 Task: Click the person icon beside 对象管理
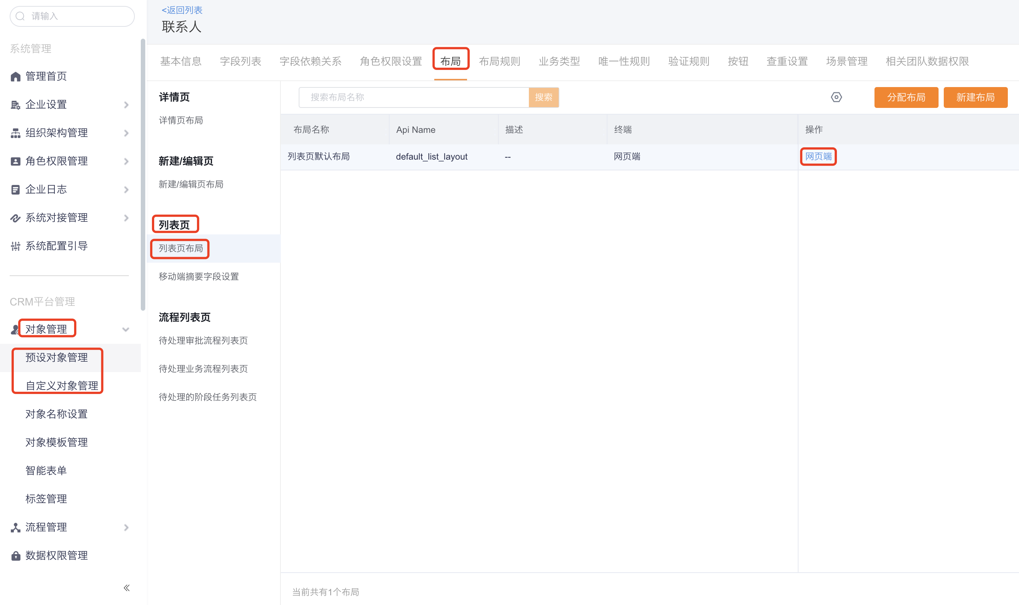[15, 329]
